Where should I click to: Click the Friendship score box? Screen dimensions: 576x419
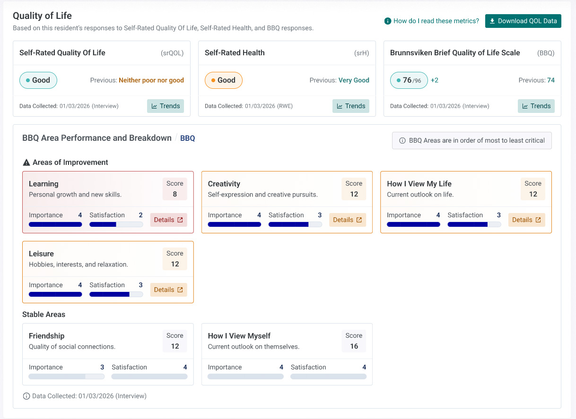(175, 341)
